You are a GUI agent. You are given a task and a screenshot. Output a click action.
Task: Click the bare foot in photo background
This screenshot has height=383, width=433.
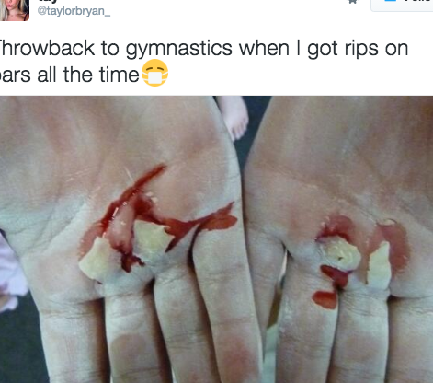(x=234, y=117)
